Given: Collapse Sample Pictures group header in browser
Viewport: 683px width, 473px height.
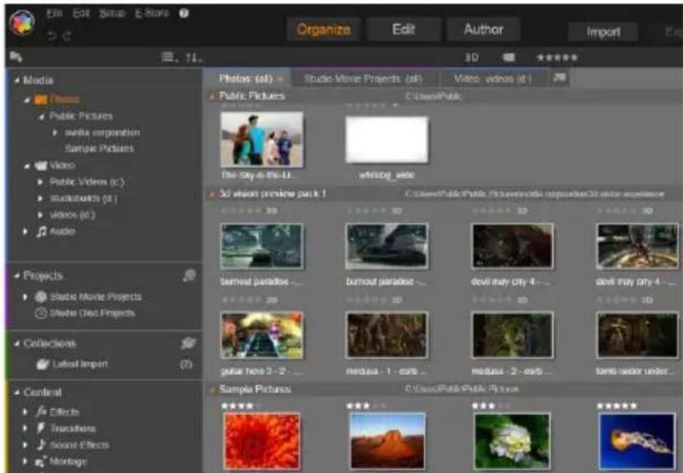Looking at the screenshot, I should tap(212, 390).
